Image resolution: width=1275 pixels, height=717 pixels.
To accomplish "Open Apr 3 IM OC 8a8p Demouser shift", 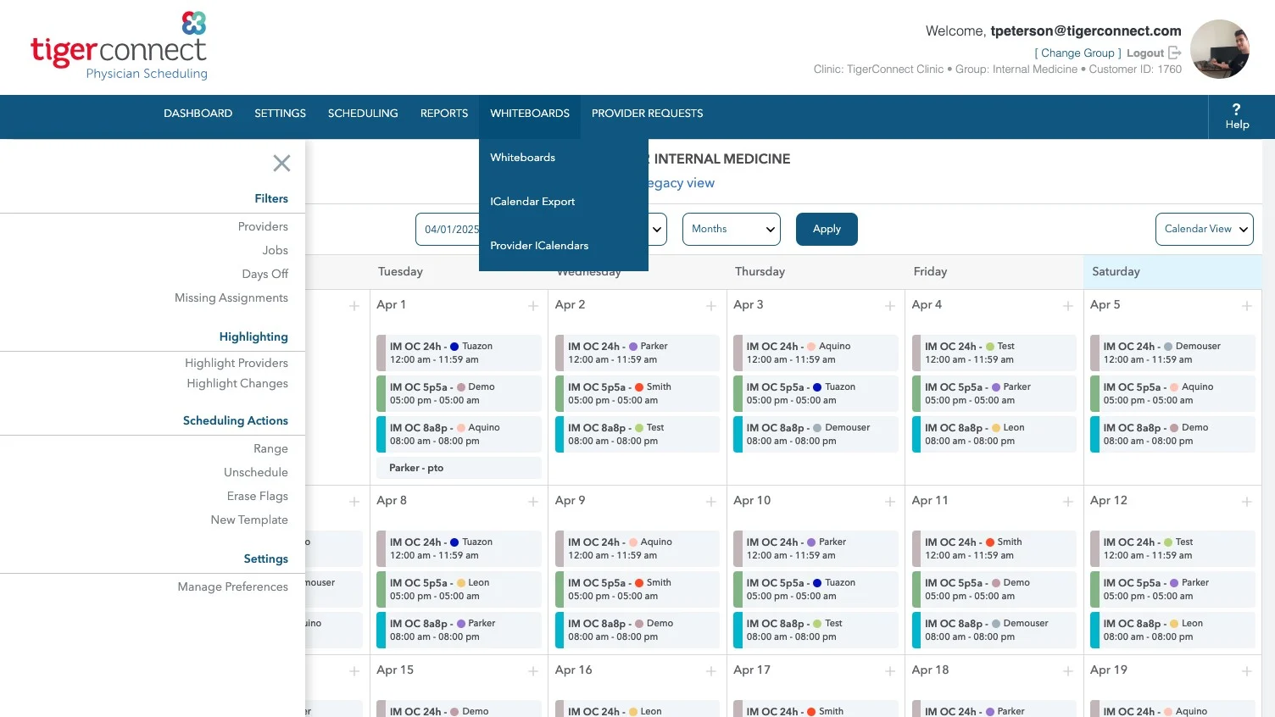I will pos(816,434).
